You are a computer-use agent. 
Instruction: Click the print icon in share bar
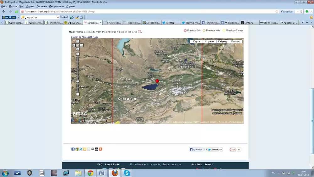[x=93, y=149]
